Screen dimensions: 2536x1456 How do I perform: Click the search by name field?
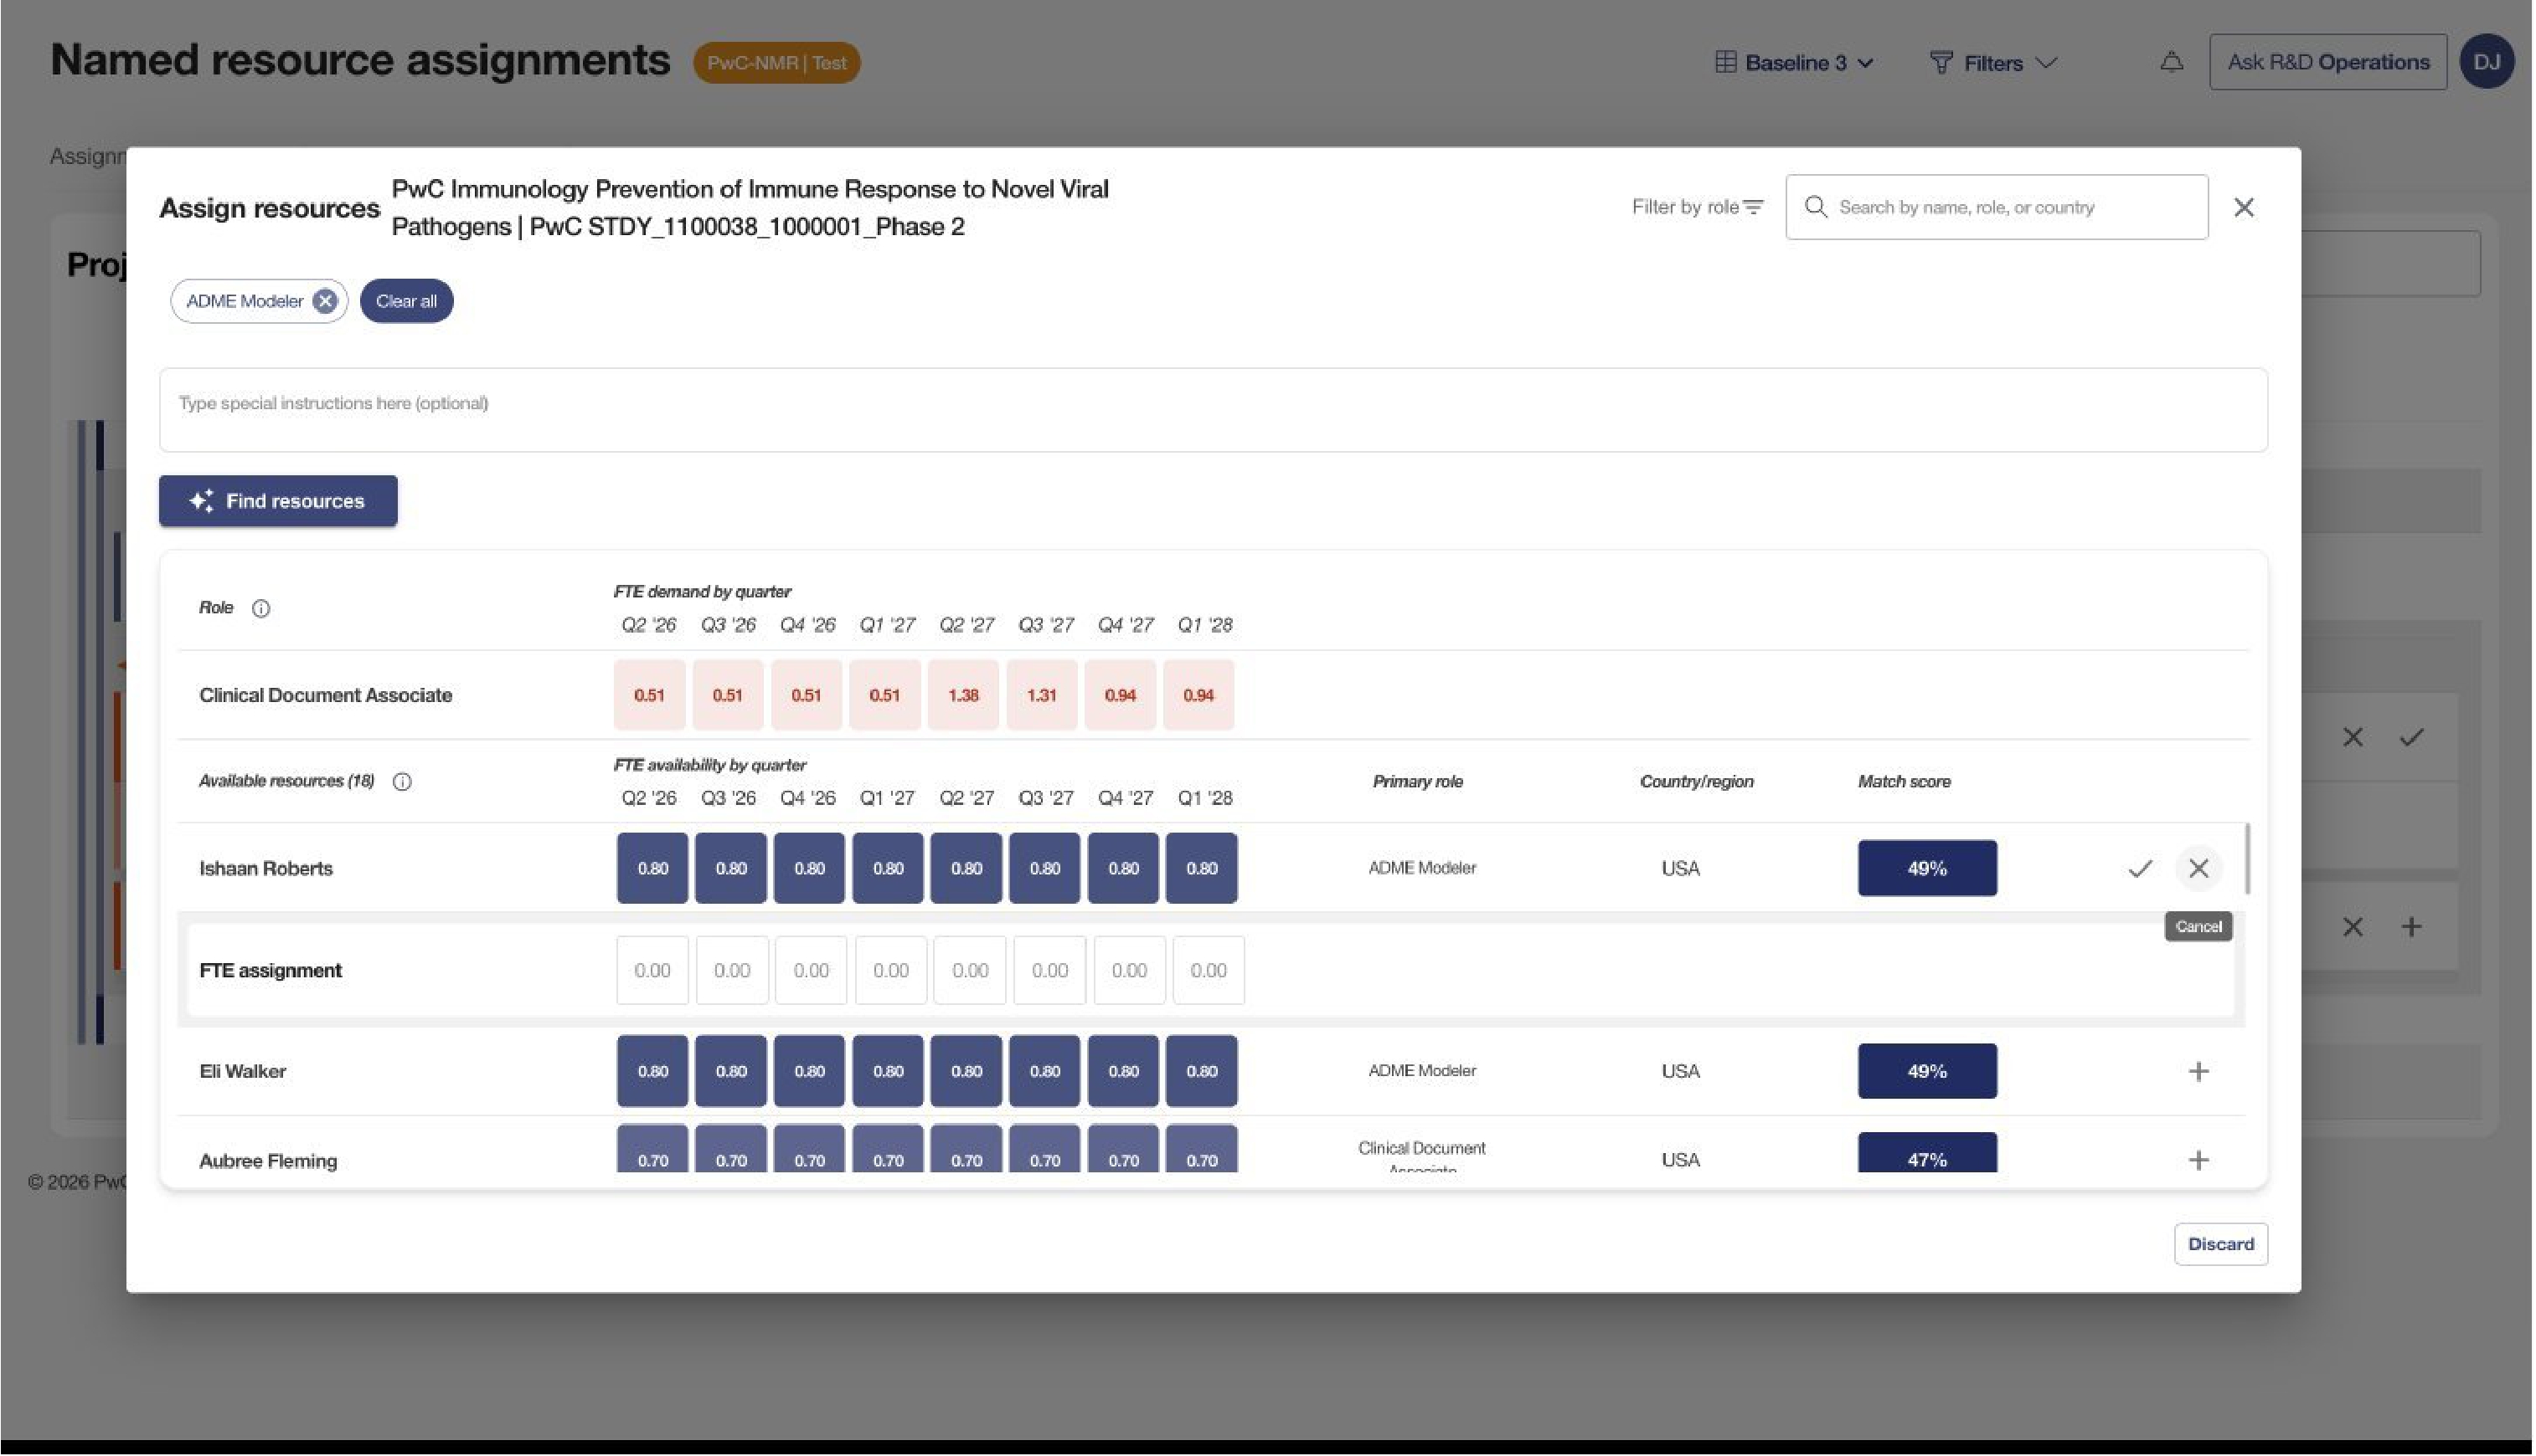click(1997, 207)
